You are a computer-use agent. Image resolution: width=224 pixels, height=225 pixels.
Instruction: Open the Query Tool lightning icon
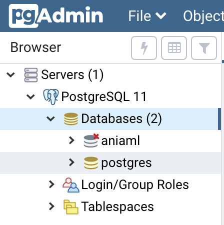(144, 48)
